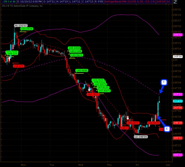
Task: Select the Lo: 146'05 price bubble
Action: 141,137
